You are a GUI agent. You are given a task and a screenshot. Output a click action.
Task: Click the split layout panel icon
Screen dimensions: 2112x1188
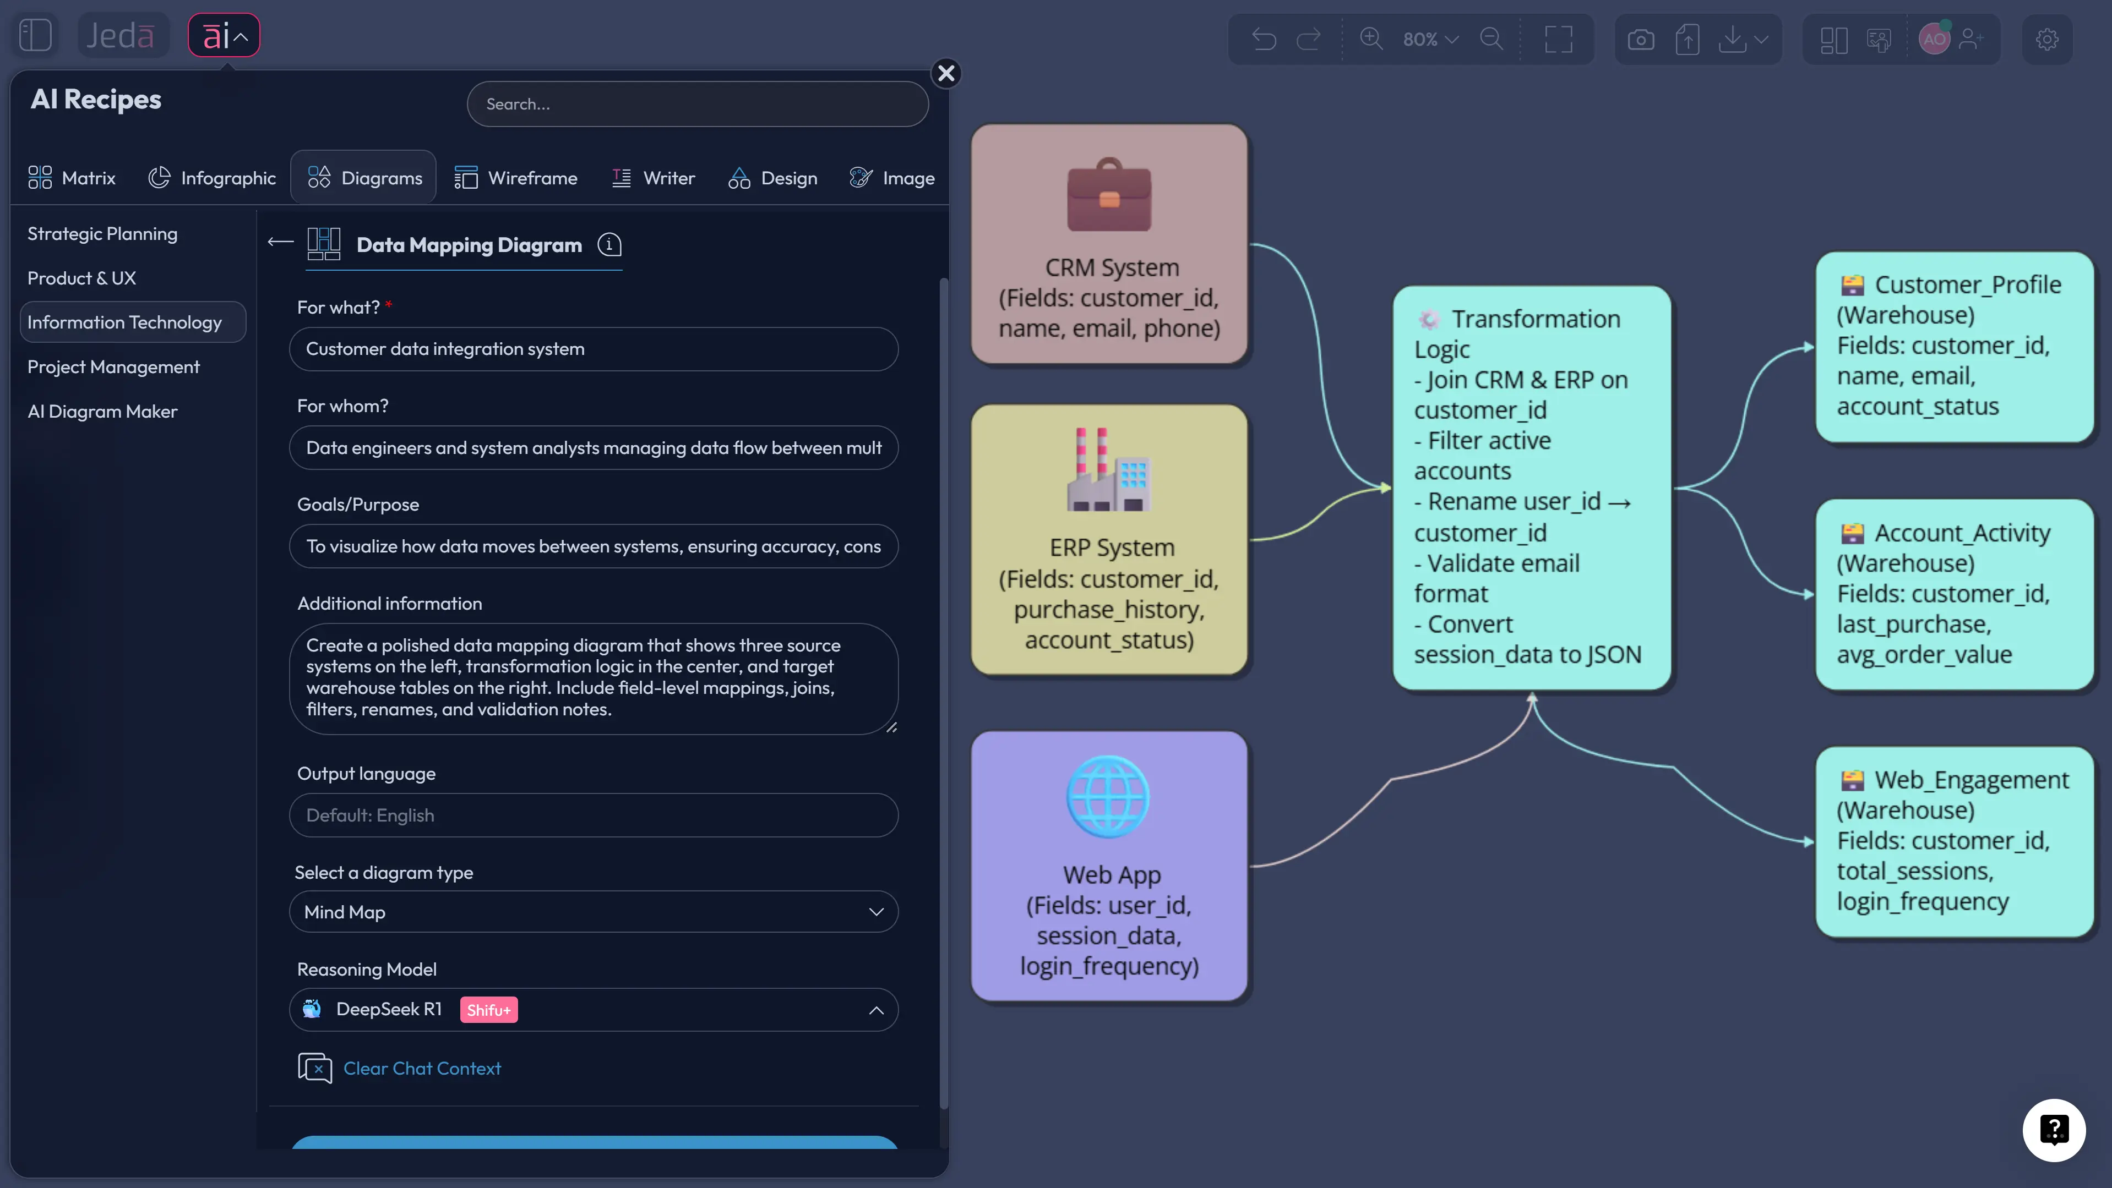pyautogui.click(x=1833, y=39)
